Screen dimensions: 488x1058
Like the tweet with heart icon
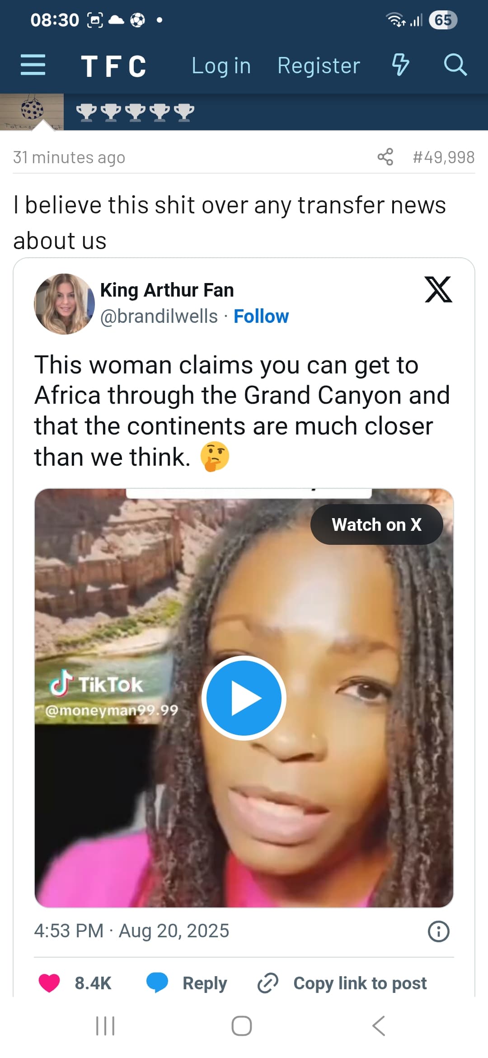pyautogui.click(x=49, y=983)
